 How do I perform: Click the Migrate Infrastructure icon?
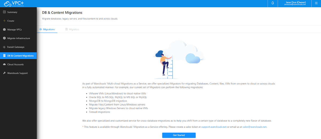click(4, 38)
